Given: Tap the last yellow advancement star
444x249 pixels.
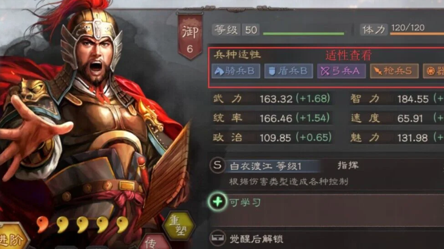Looking at the screenshot, I should click(123, 224).
